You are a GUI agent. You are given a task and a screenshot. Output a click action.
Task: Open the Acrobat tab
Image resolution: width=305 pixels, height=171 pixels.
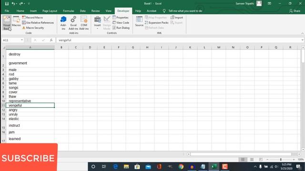[x=152, y=11]
